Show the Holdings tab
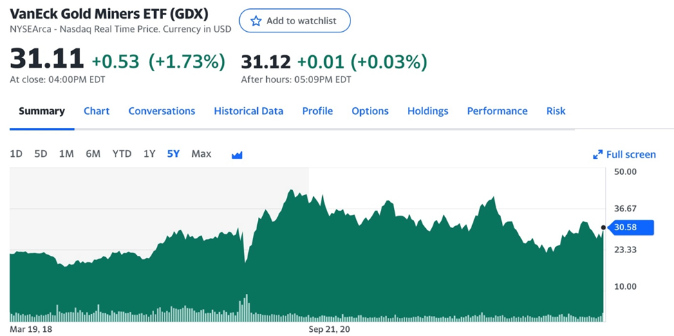 (428, 111)
